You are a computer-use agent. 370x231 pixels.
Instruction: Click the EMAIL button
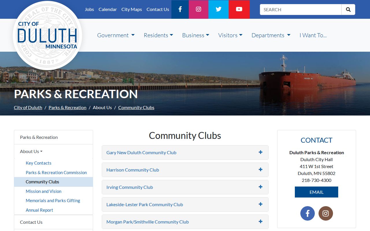pyautogui.click(x=317, y=192)
